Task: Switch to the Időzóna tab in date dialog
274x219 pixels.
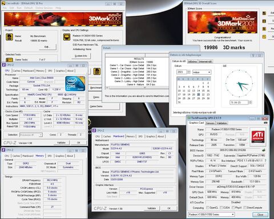Action: point(192,62)
